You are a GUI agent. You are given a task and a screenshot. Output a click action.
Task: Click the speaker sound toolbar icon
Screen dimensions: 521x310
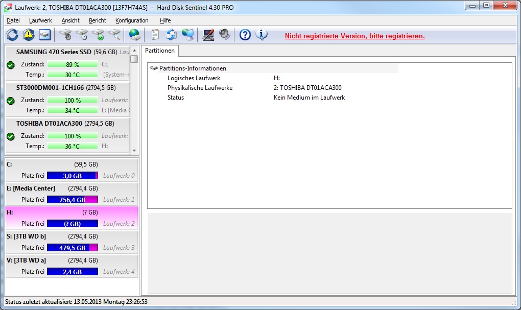pyautogui.click(x=225, y=35)
